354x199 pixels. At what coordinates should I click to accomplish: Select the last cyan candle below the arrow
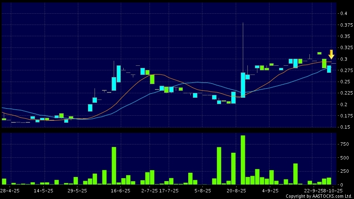pyautogui.click(x=329, y=69)
